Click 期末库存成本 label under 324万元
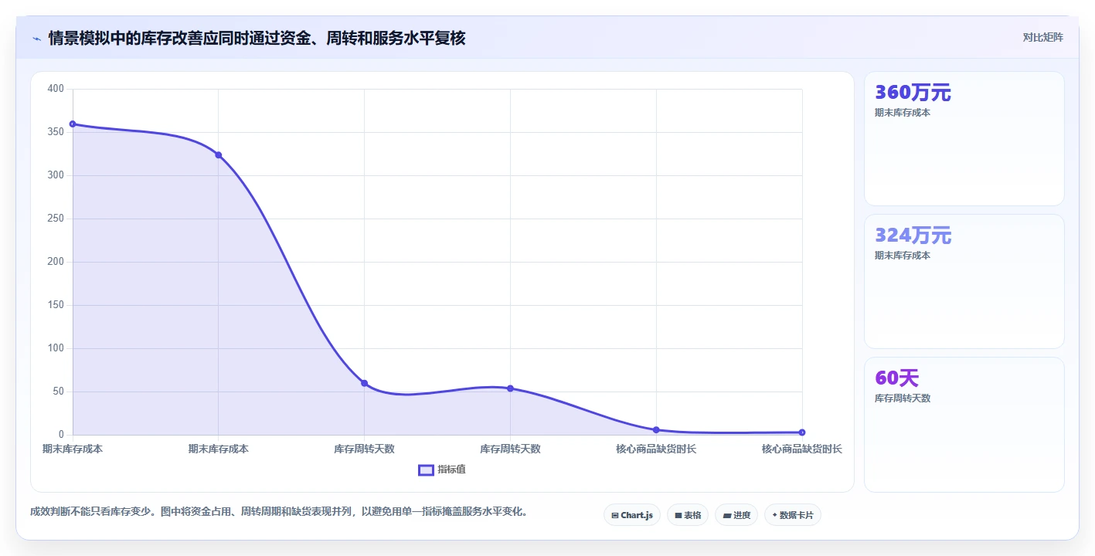 [903, 256]
